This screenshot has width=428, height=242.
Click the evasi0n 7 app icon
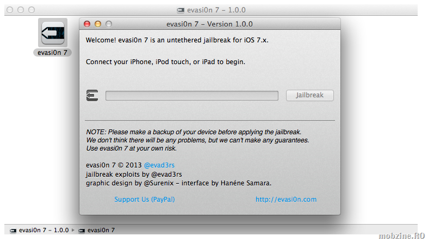pyautogui.click(x=53, y=32)
